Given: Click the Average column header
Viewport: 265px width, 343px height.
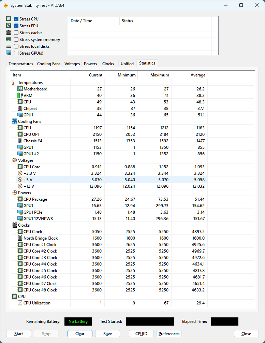Looking at the screenshot, I should 189,75.
